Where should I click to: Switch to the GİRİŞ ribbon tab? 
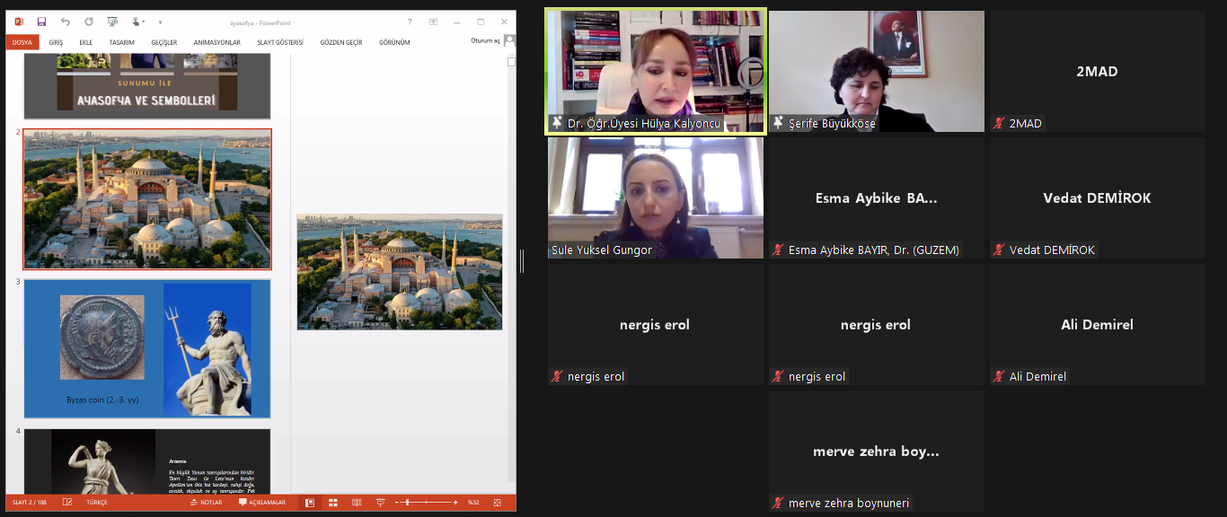click(56, 42)
